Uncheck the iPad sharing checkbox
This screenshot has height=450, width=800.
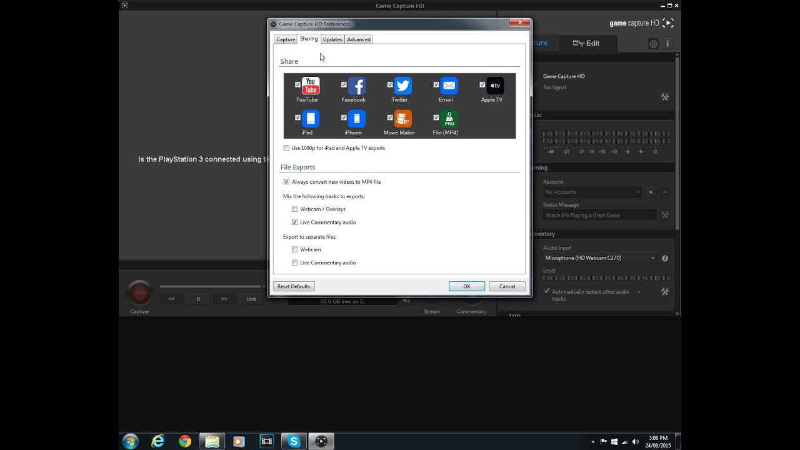coord(298,117)
